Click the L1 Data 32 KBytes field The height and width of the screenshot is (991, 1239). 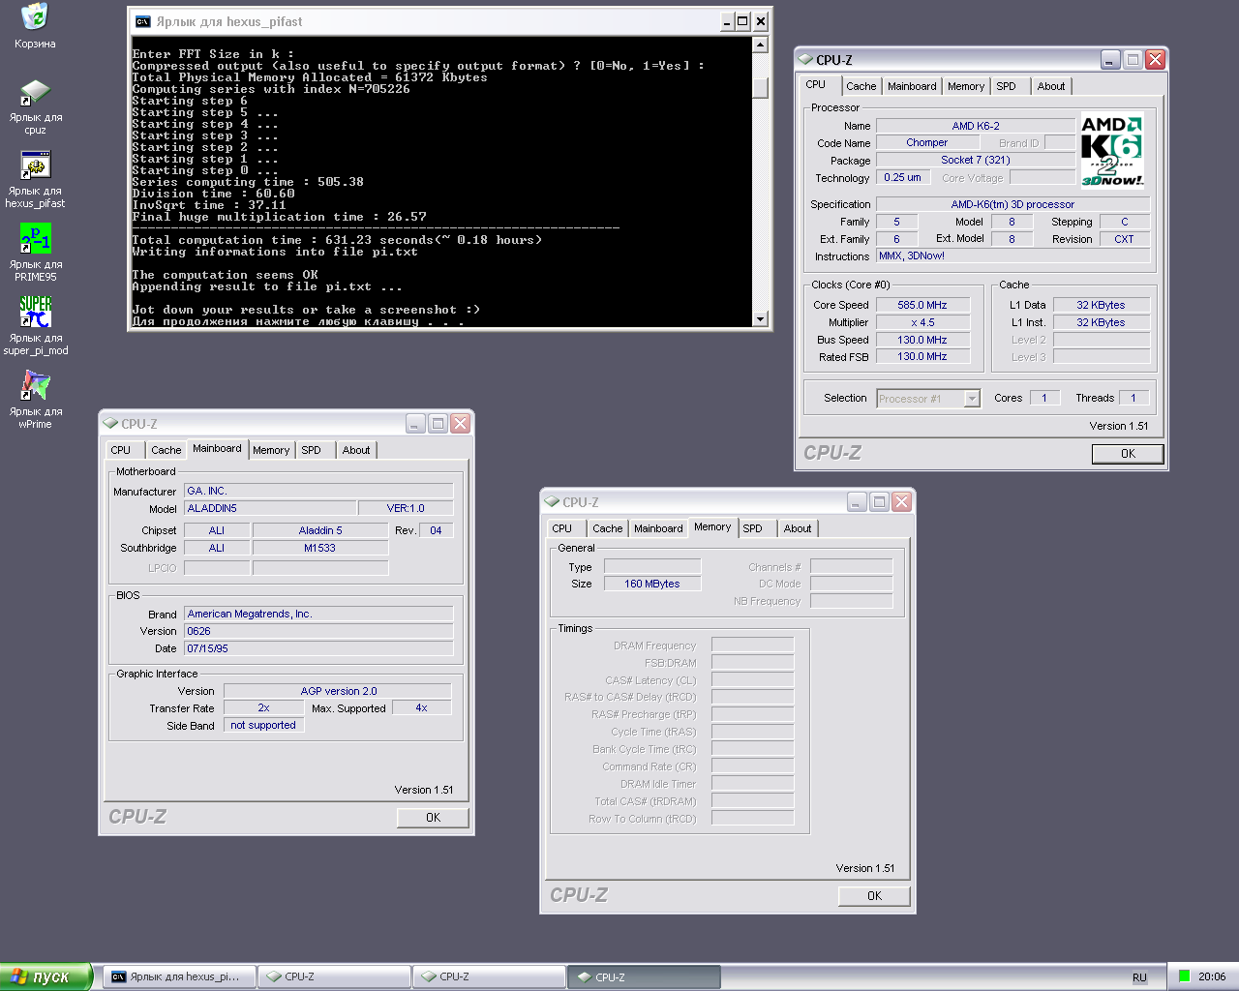(x=1102, y=305)
